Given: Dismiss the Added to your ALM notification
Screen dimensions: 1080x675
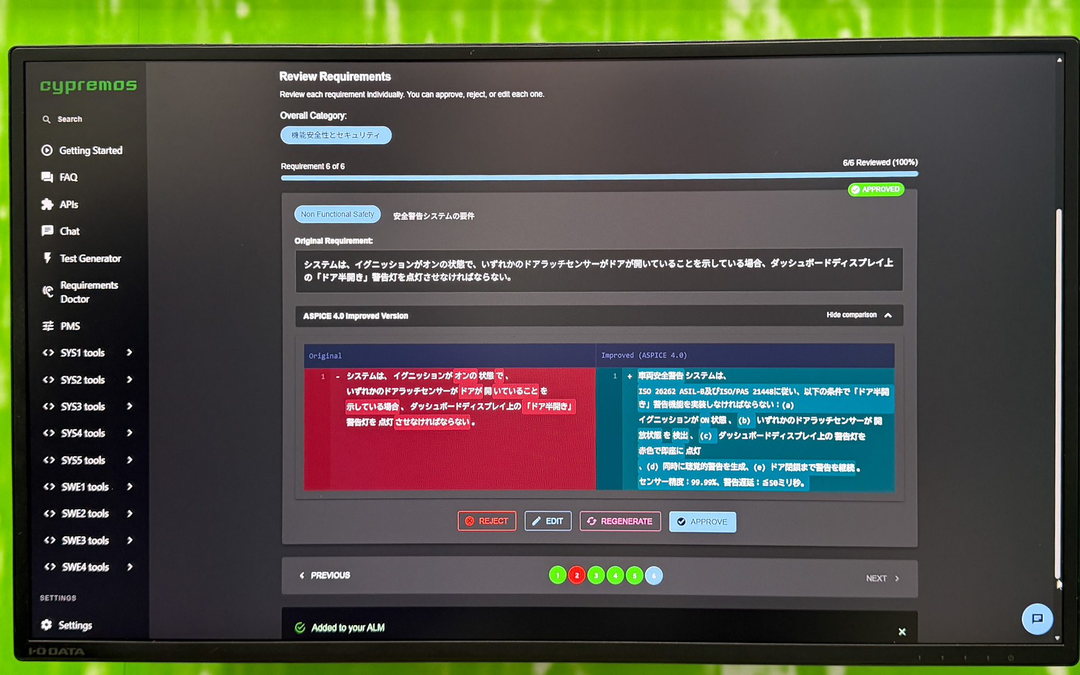Looking at the screenshot, I should [902, 632].
